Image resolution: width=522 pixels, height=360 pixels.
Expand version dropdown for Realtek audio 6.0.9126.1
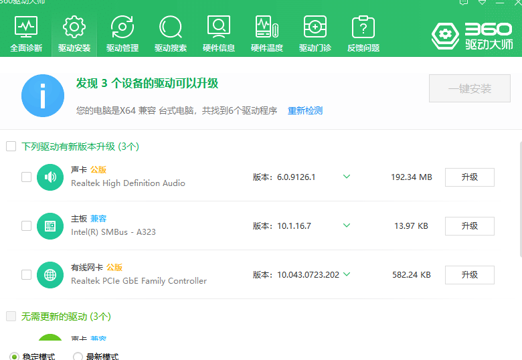[347, 177]
